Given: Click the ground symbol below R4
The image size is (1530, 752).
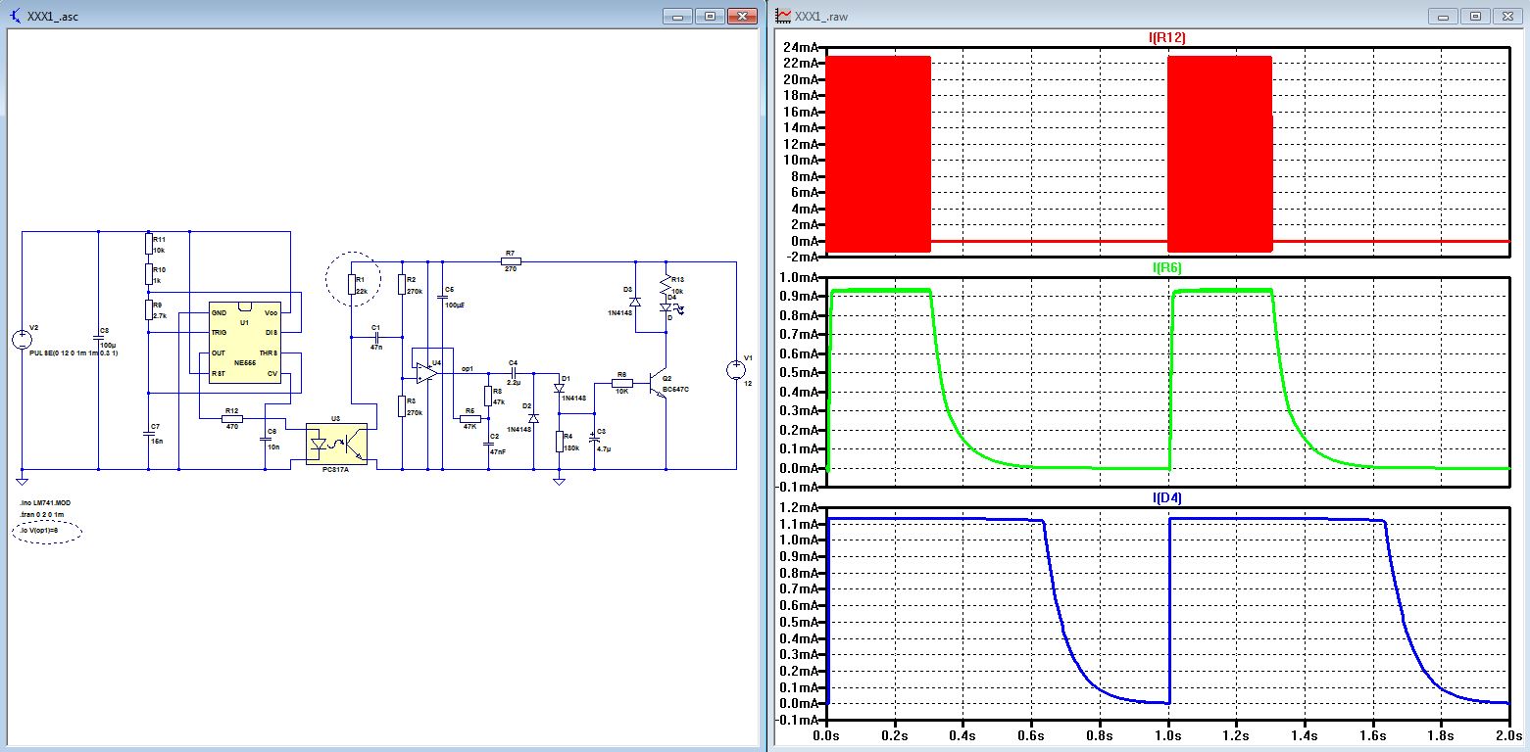Looking at the screenshot, I should point(559,480).
